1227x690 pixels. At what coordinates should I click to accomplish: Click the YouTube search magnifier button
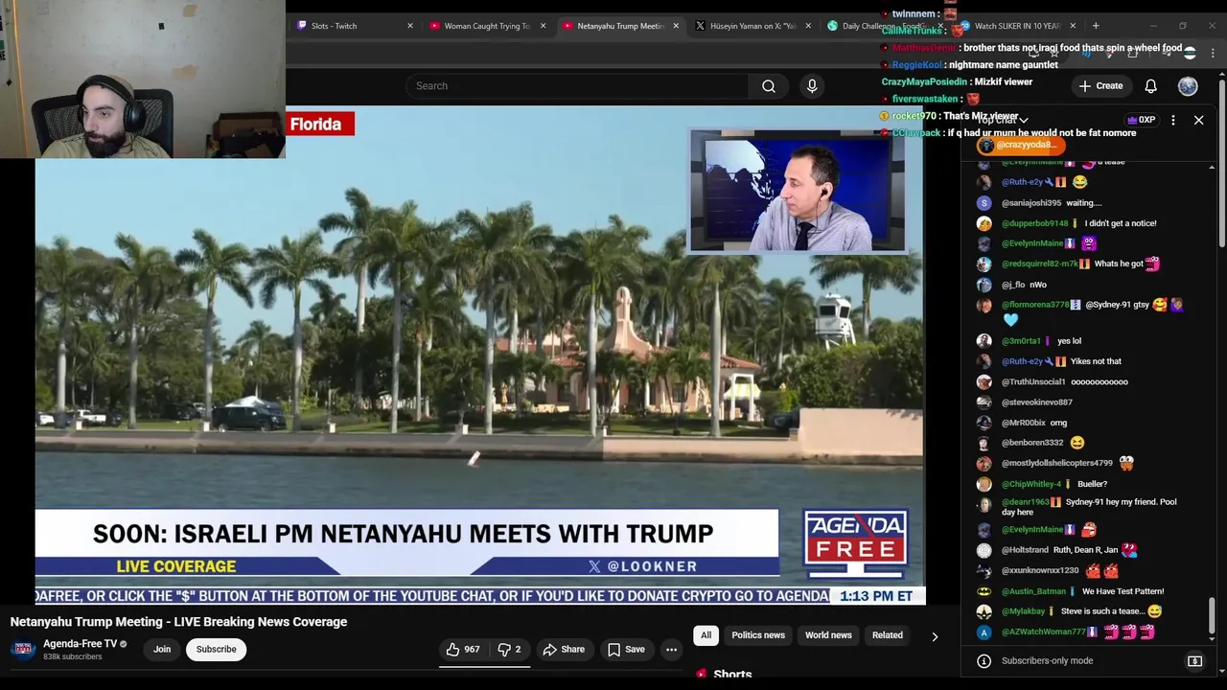(769, 86)
